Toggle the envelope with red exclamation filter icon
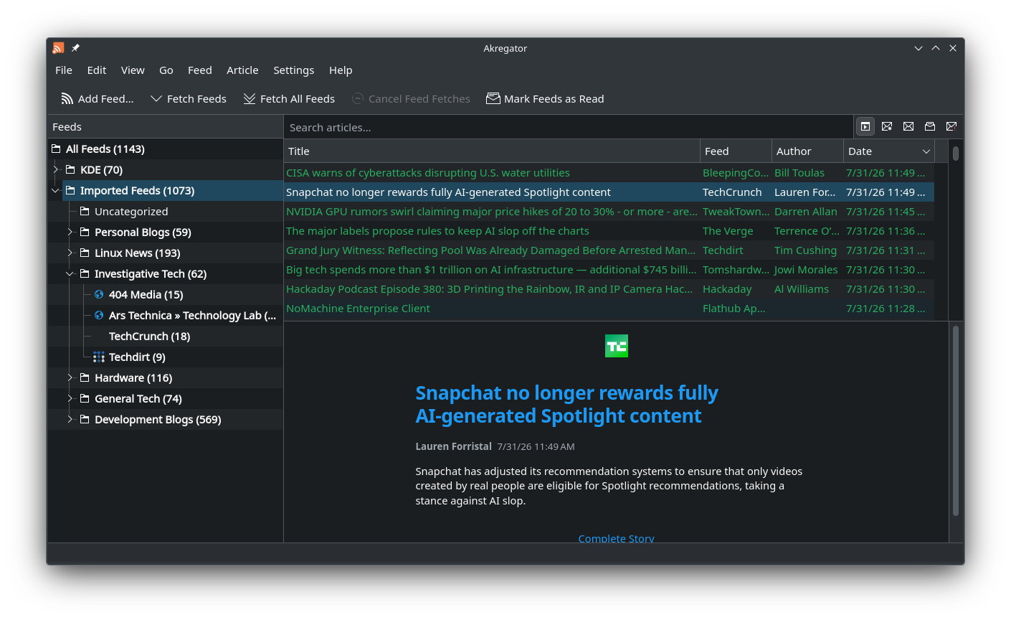The width and height of the screenshot is (1011, 620). (951, 126)
